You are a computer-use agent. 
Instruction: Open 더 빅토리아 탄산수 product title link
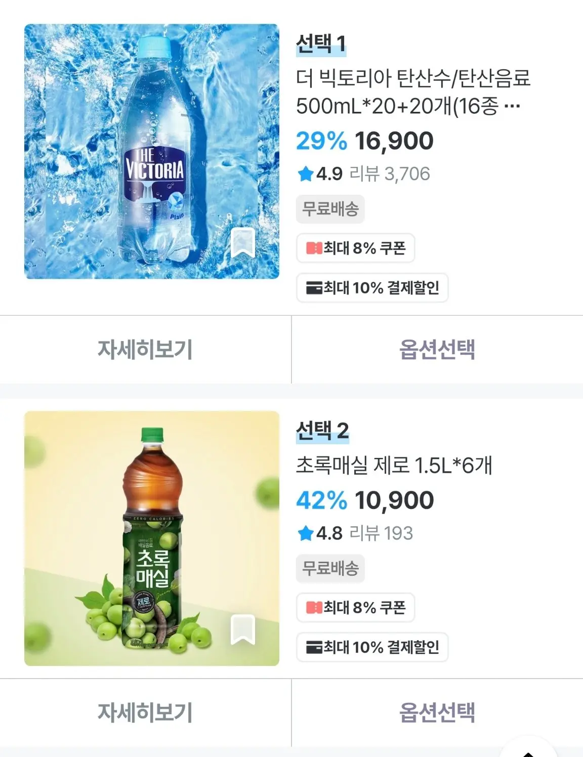coord(412,92)
